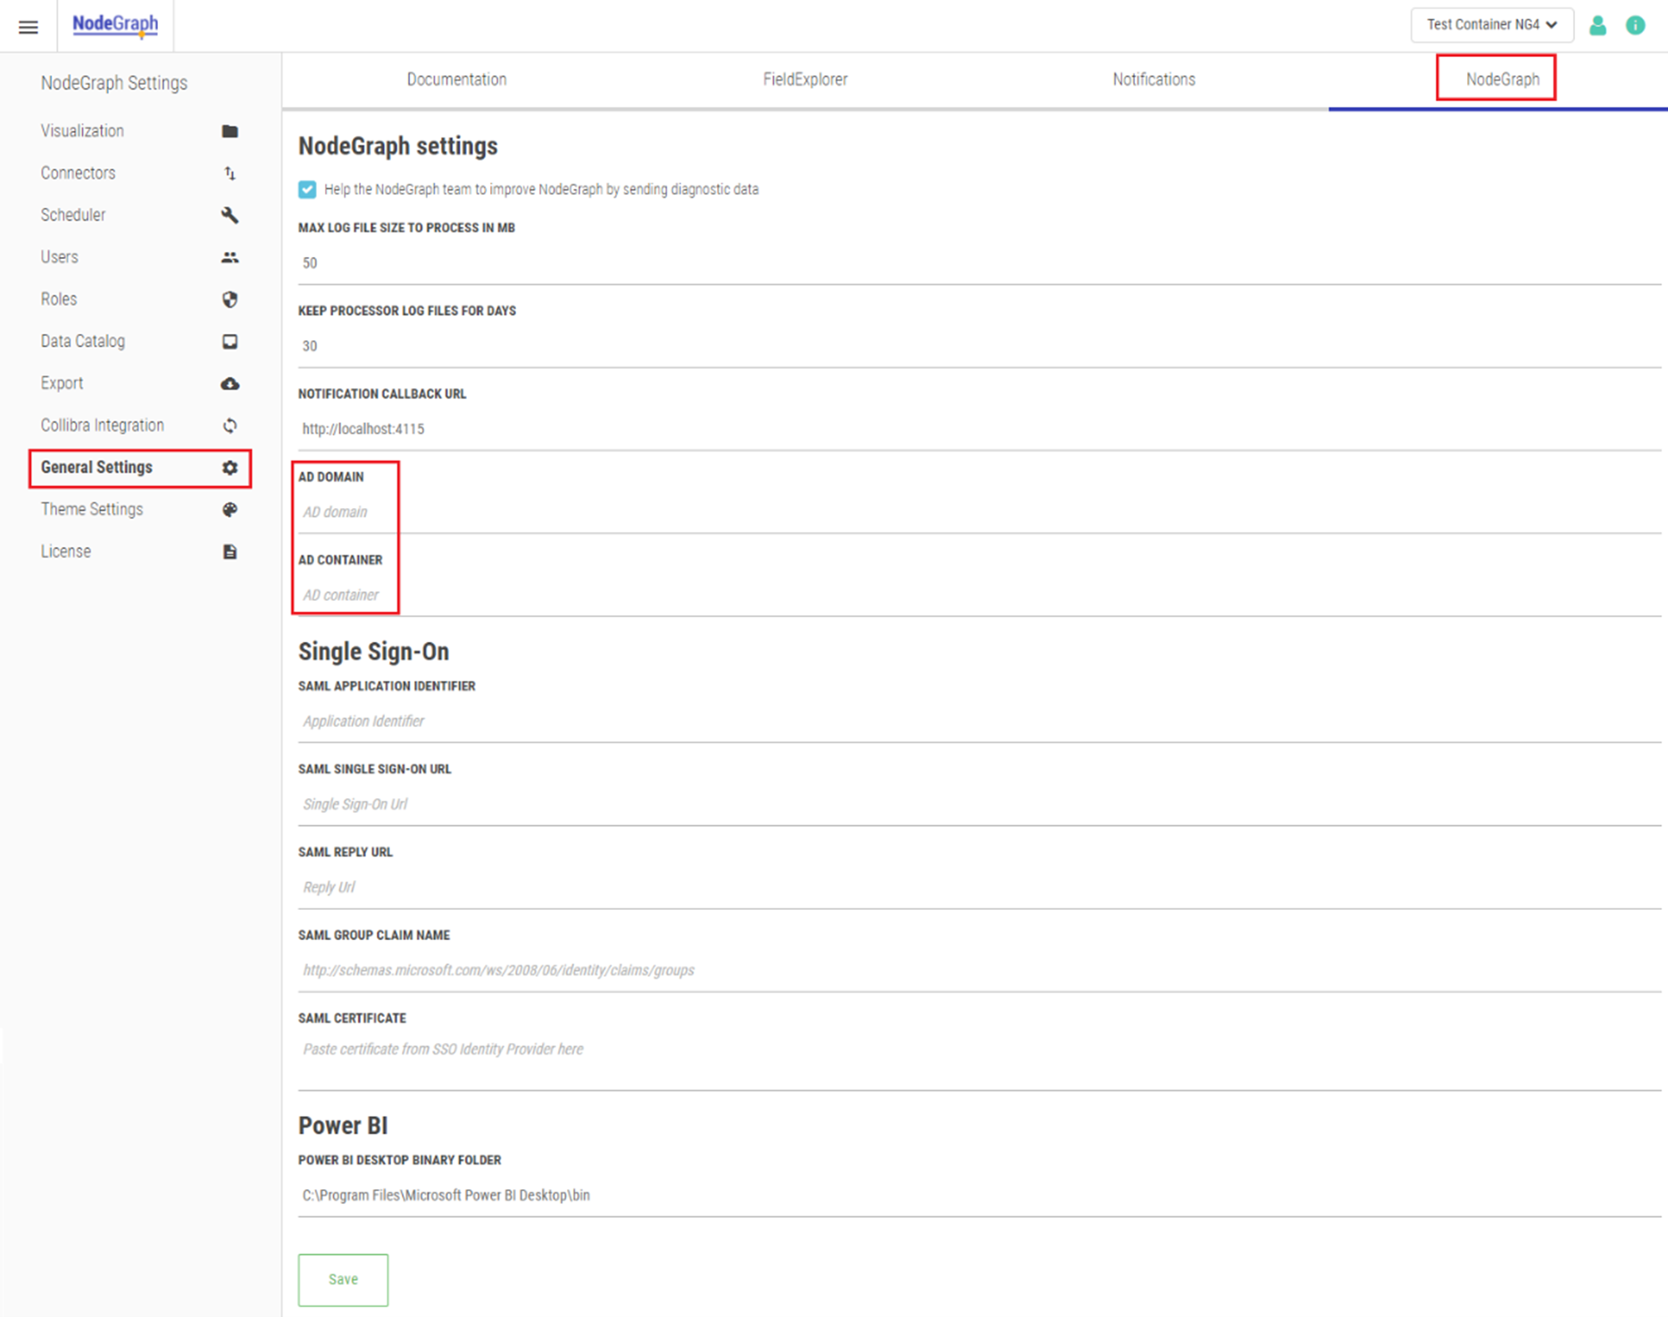Click the Power BI section heading
This screenshot has height=1317, width=1668.
[x=343, y=1126]
